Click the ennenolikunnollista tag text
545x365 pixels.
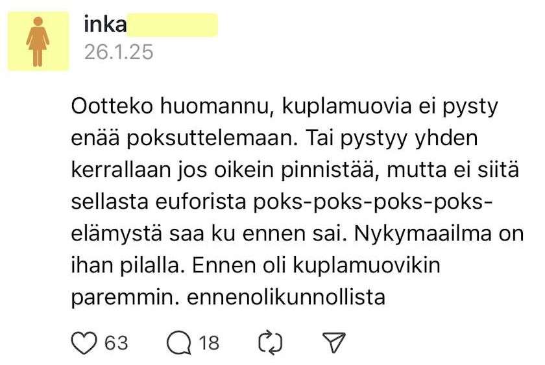[x=286, y=297]
